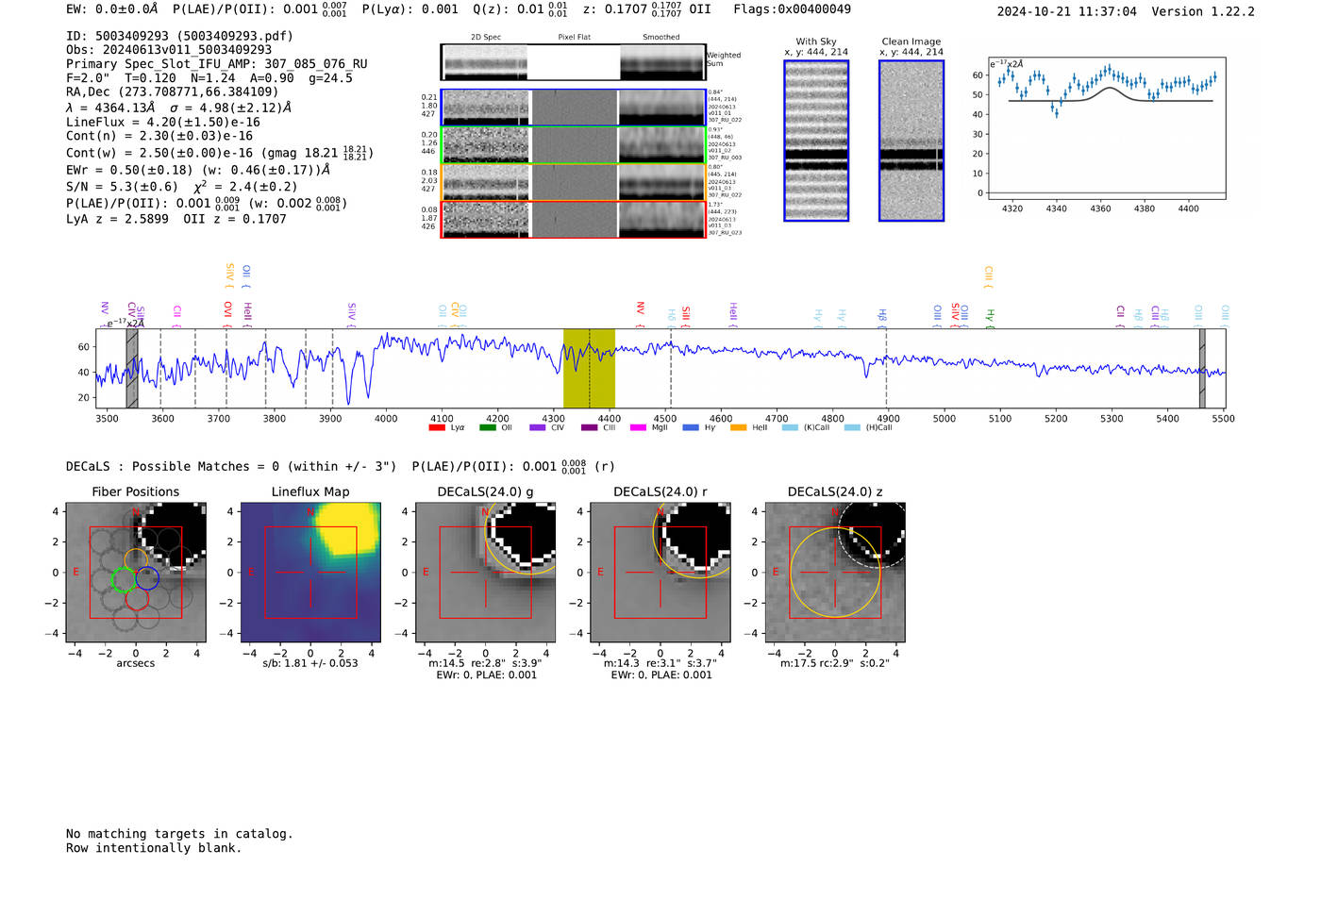The width and height of the screenshot is (1321, 899).
Task: Click the blue fiber circle in Fiber Positions
Action: pos(147,578)
